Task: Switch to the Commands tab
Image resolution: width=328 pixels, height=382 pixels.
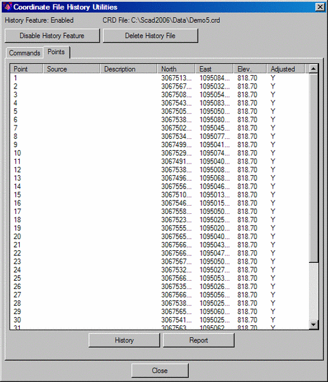Action: pos(25,53)
